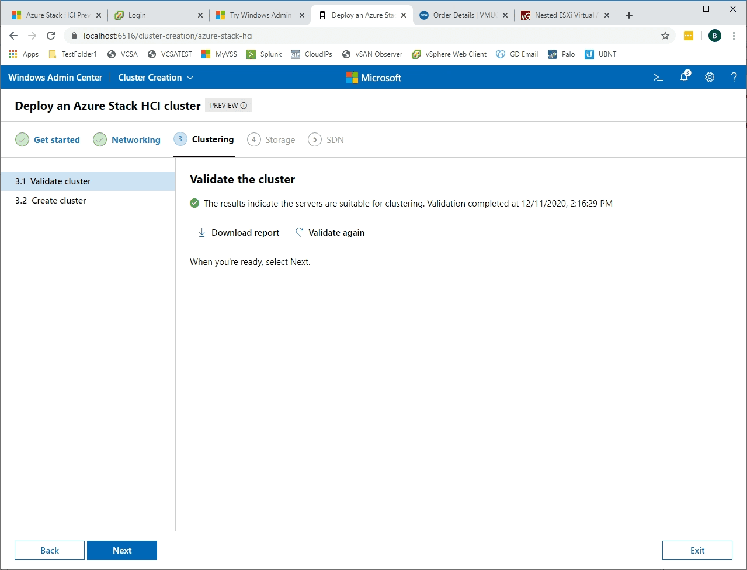Reload the page with the refresh icon
The height and width of the screenshot is (570, 747).
coord(51,36)
